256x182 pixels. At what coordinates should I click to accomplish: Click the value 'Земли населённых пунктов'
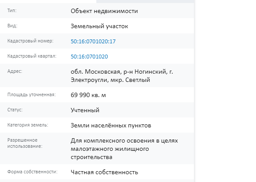111,125
